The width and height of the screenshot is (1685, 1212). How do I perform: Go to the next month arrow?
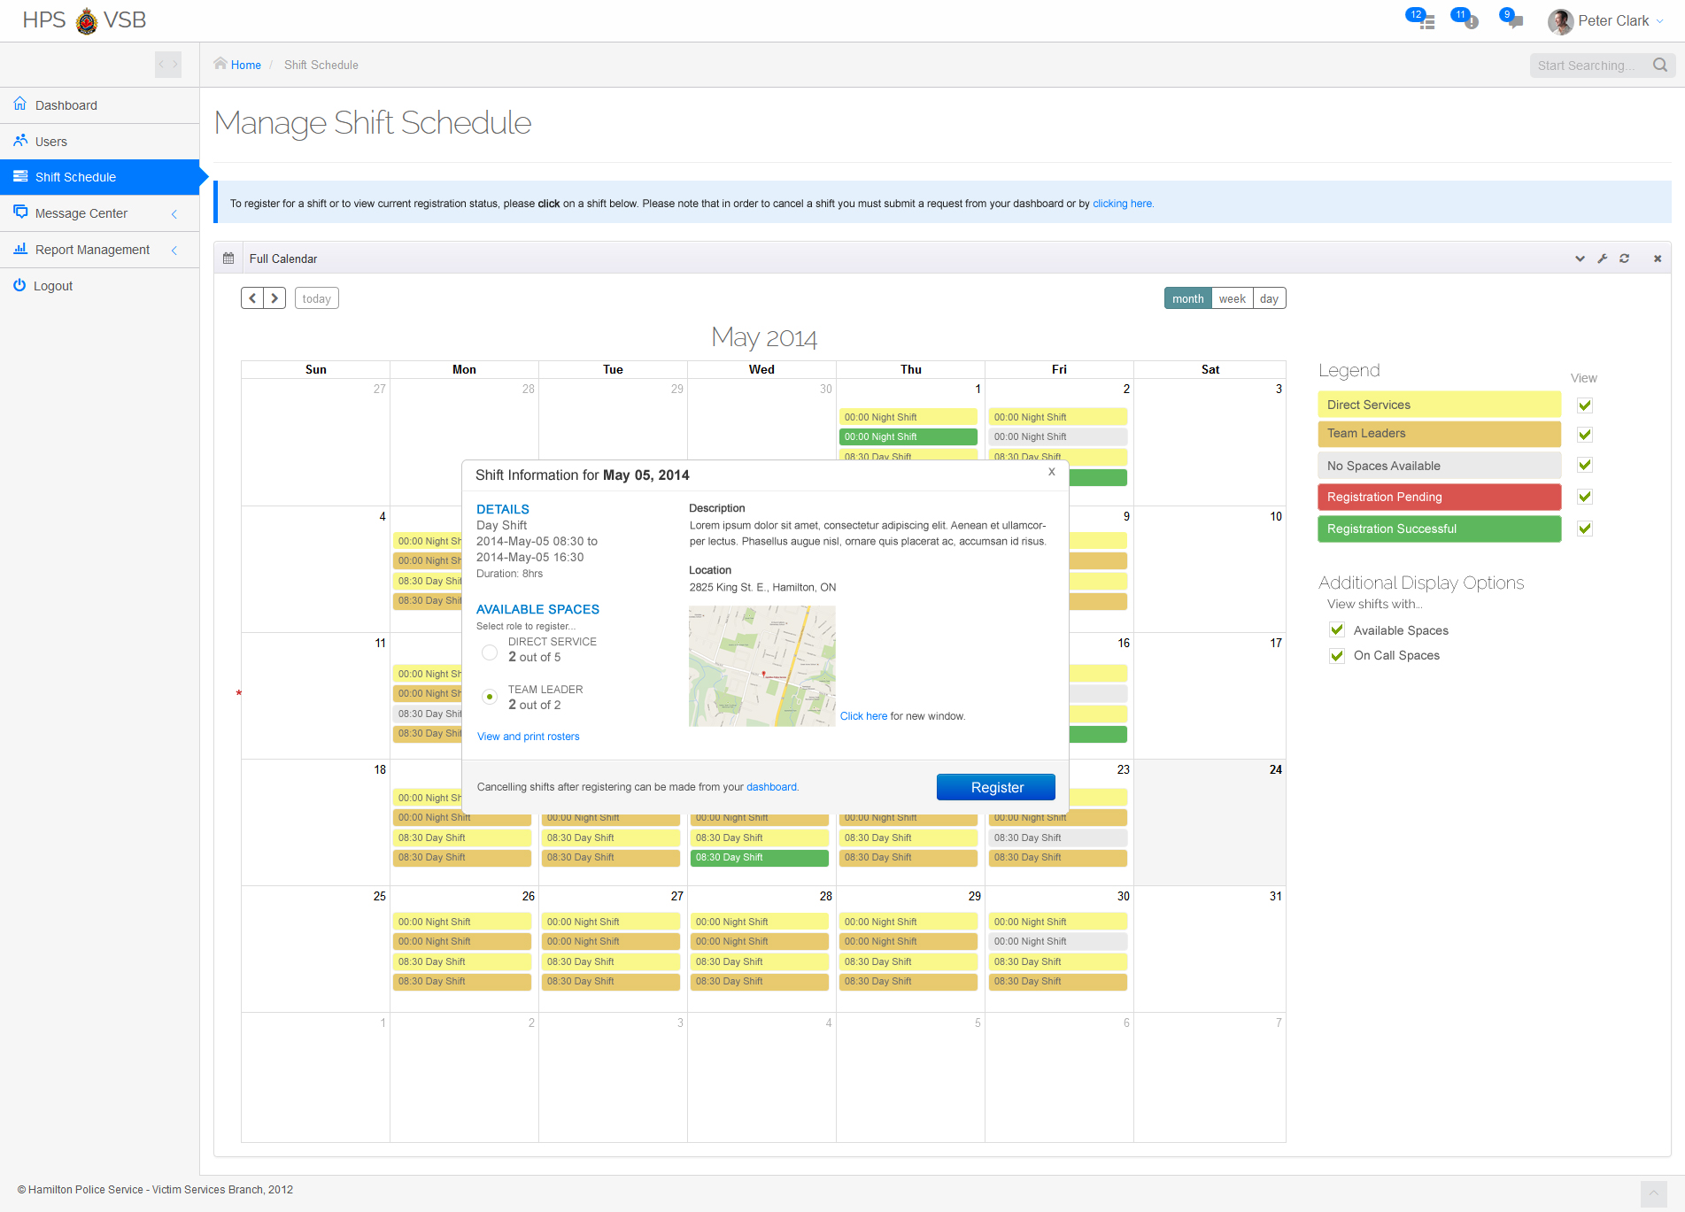pos(274,298)
